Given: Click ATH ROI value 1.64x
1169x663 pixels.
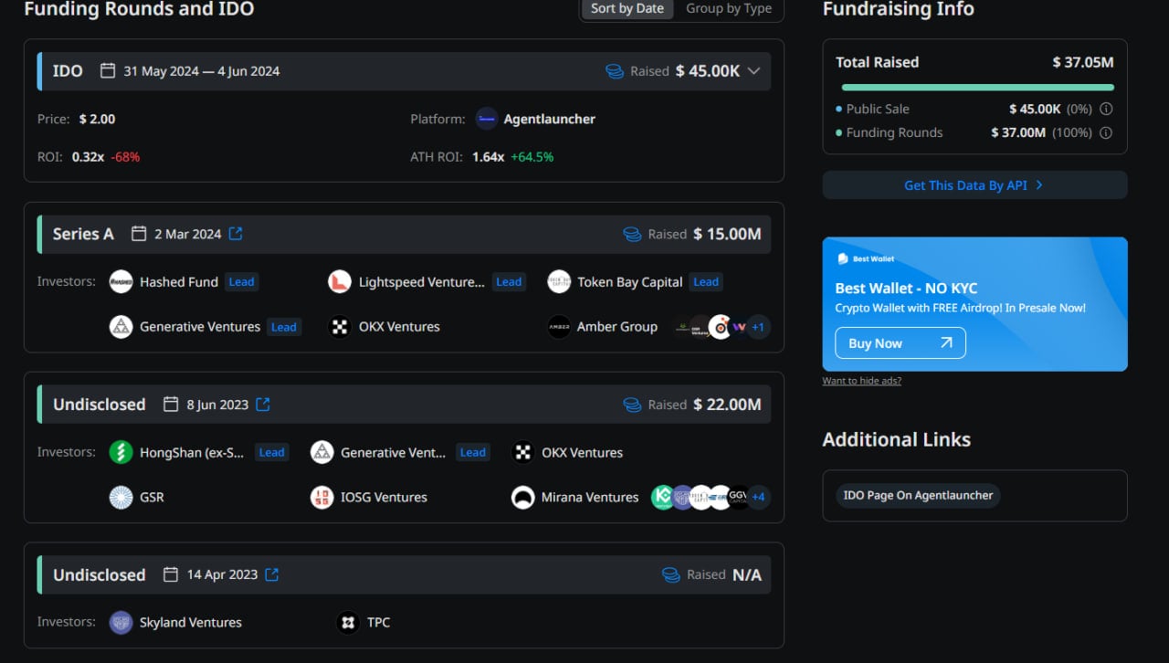Looking at the screenshot, I should click(x=489, y=156).
